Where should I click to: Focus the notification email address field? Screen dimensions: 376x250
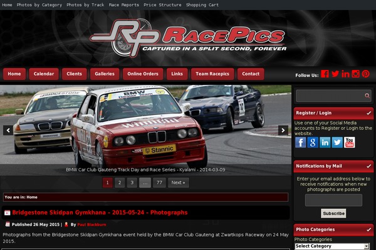pyautogui.click(x=333, y=200)
